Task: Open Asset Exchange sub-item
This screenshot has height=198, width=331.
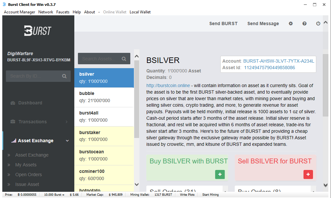Action: coord(32,155)
